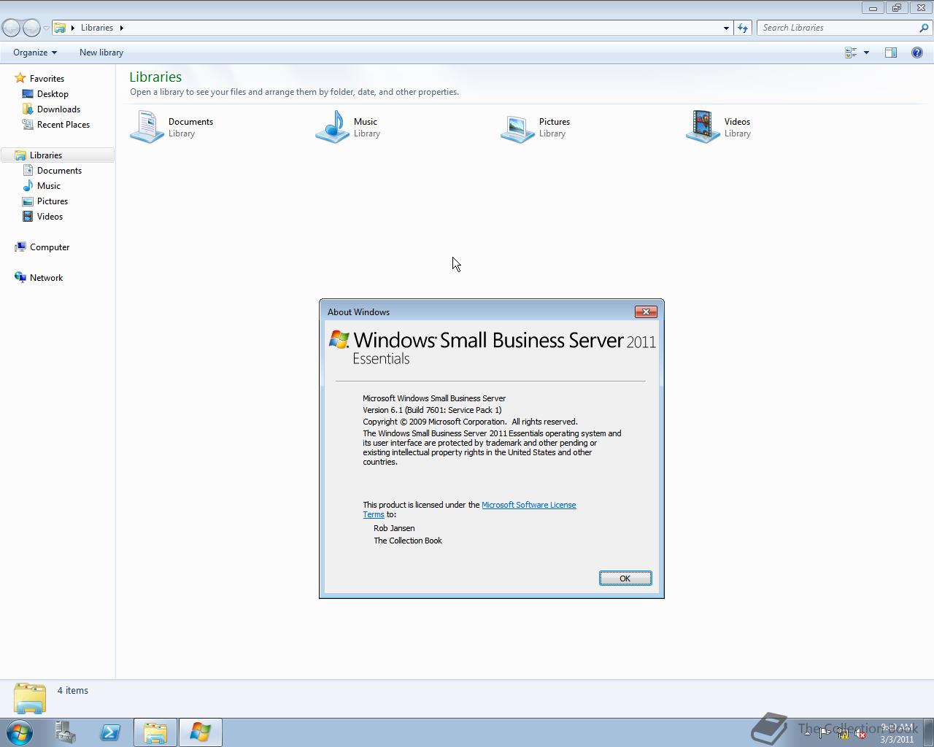Click the '4 items' details pane text
The width and height of the screenshot is (934, 747).
point(73,690)
